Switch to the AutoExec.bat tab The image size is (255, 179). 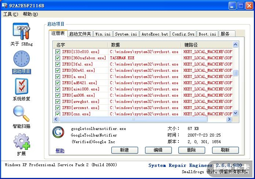point(155,34)
